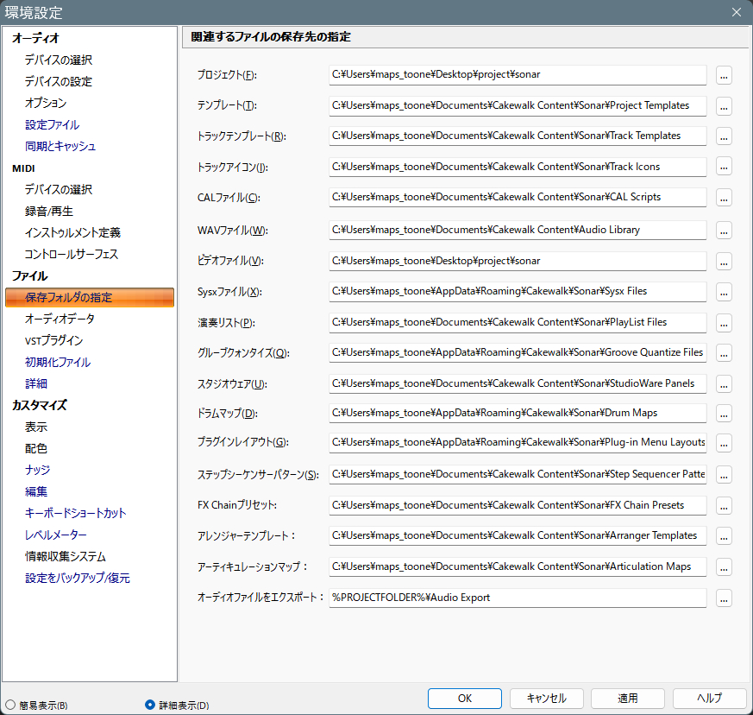Open the レベルメーター page
Image resolution: width=753 pixels, height=715 pixels.
click(56, 535)
